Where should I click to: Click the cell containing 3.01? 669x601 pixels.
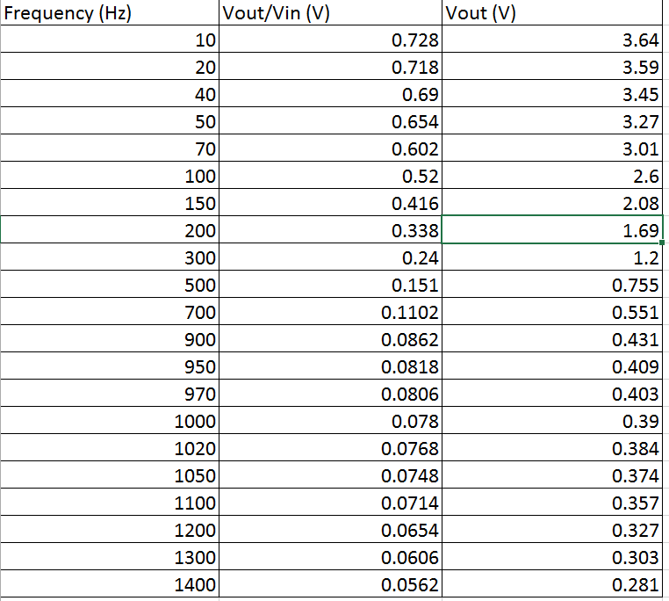pyautogui.click(x=552, y=148)
